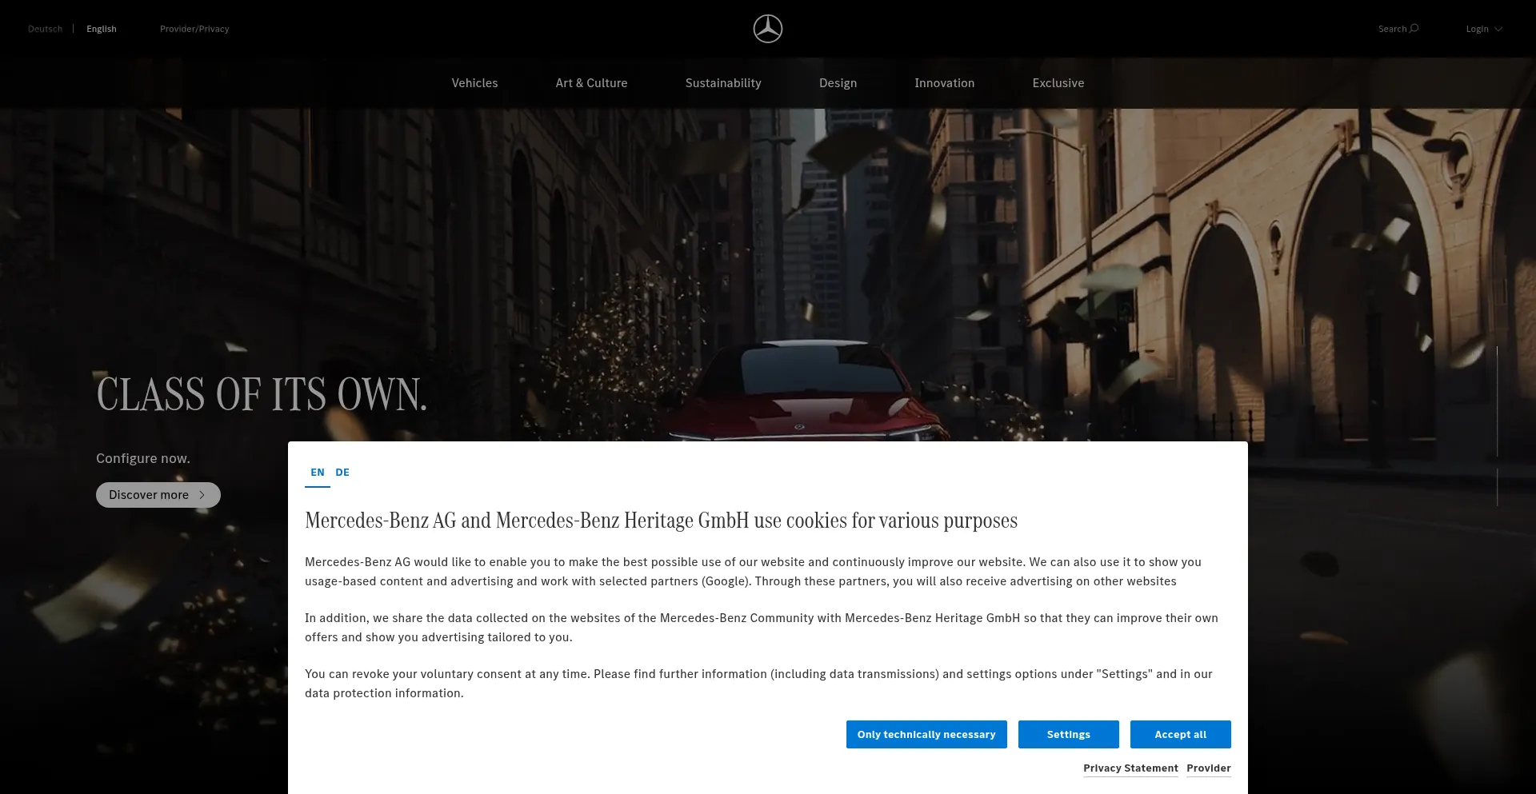
Task: Accept all cookies
Action: click(x=1180, y=734)
